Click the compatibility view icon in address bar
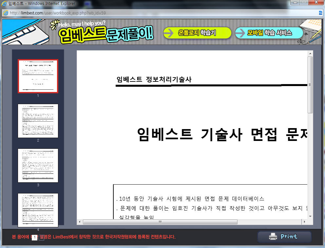The height and width of the screenshot is (248, 325). pos(320,13)
